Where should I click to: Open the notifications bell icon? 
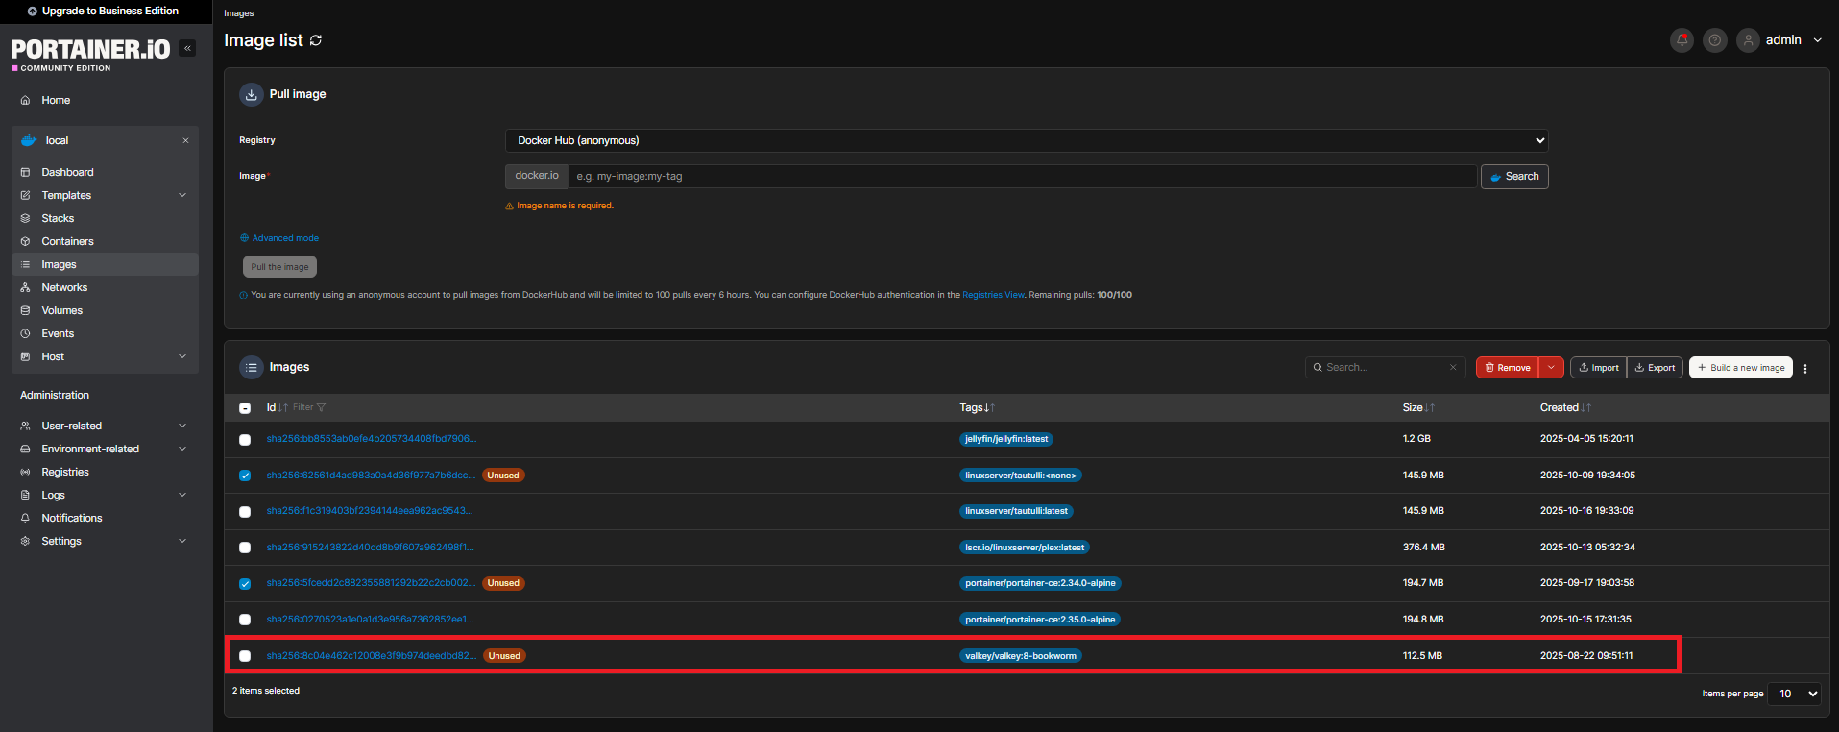click(x=1682, y=40)
